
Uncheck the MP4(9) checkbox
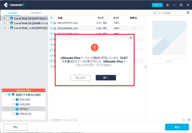click(x=13, y=109)
